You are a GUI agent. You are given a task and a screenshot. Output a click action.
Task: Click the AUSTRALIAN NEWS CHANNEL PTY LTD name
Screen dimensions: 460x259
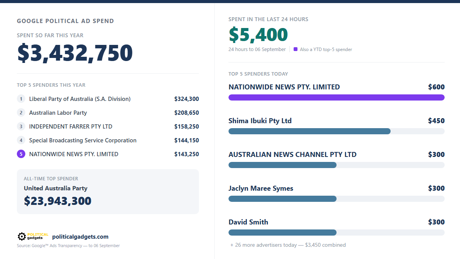[x=292, y=155]
